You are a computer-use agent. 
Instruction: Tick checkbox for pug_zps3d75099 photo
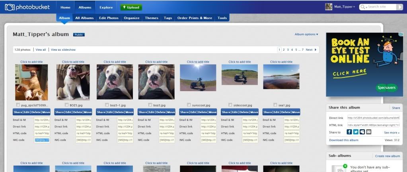pyautogui.click(x=18, y=105)
